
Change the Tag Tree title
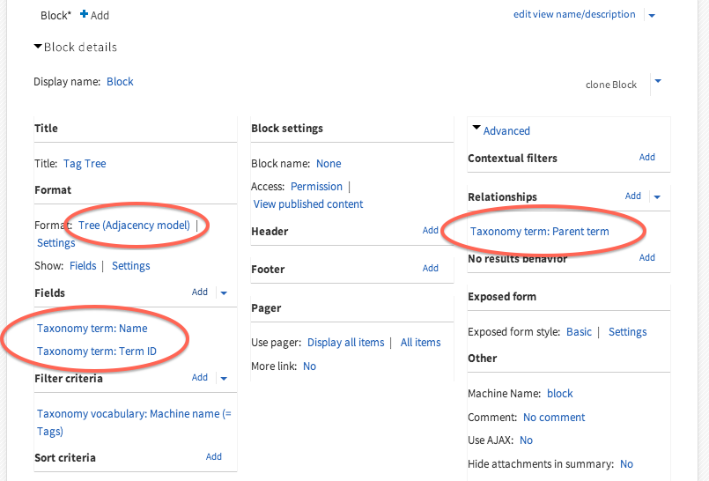(x=85, y=163)
